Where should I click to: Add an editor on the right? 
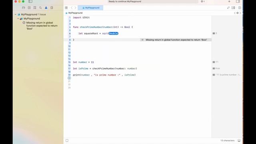(x=240, y=8)
